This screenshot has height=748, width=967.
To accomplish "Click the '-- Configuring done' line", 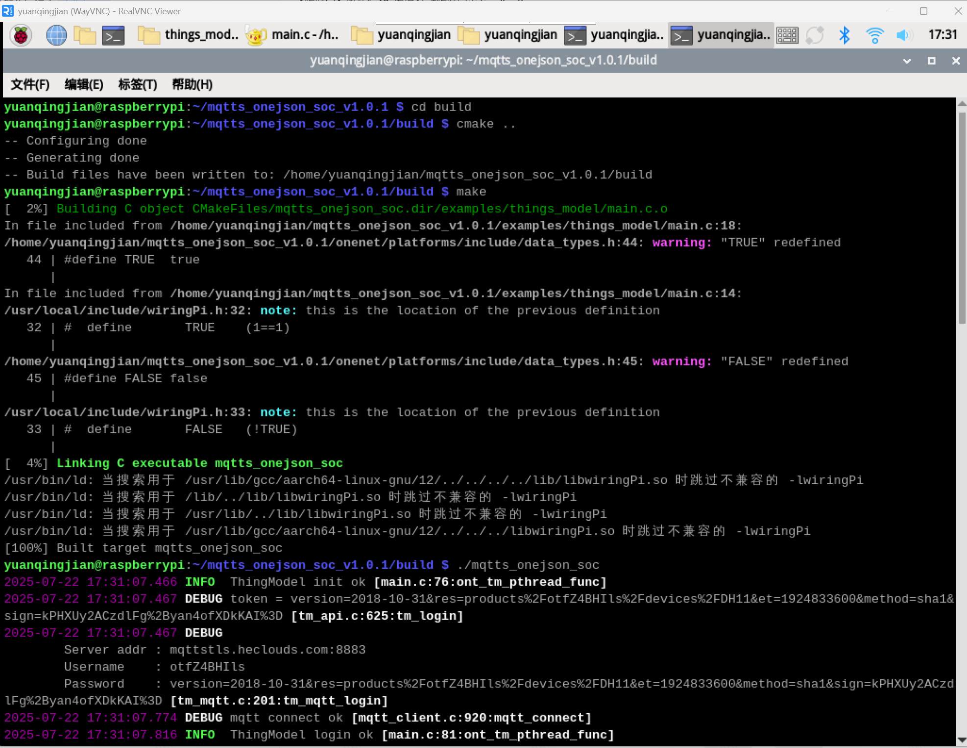I will pos(75,141).
